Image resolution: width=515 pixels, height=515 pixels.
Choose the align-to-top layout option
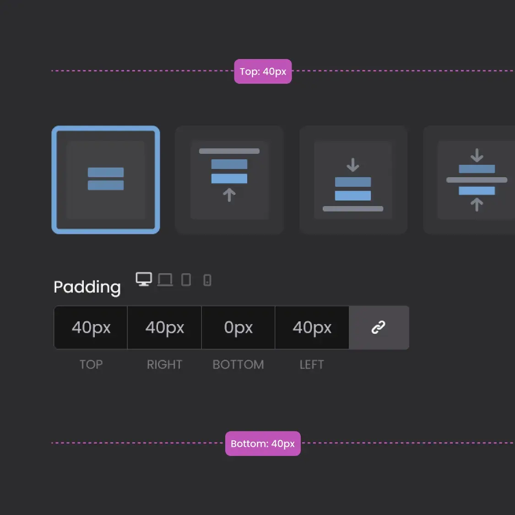[229, 180]
